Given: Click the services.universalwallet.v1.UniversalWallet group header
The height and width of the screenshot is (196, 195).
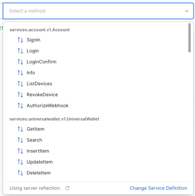Looking at the screenshot, I should point(54,119).
